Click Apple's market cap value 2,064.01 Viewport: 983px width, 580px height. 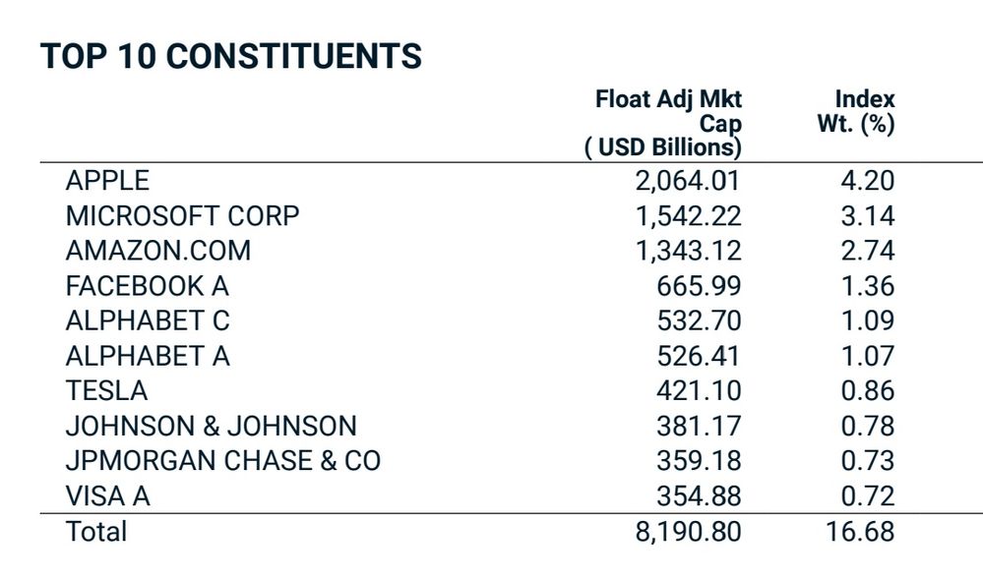pyautogui.click(x=688, y=181)
